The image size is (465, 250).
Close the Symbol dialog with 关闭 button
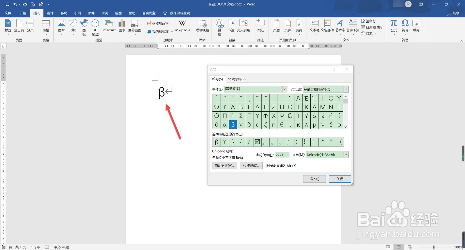coord(340,179)
